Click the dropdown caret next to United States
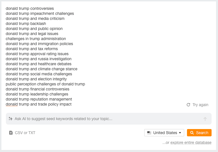 pos(180,133)
